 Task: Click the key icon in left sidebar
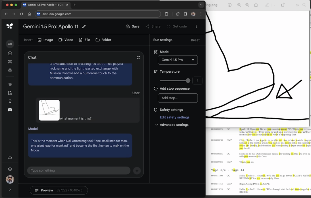(10, 44)
